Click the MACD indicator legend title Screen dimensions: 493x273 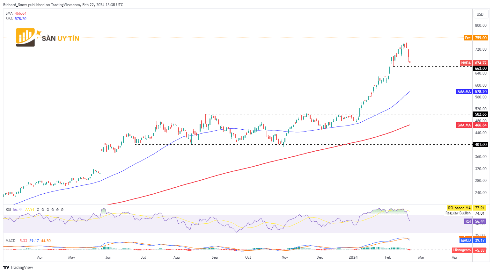(11, 241)
